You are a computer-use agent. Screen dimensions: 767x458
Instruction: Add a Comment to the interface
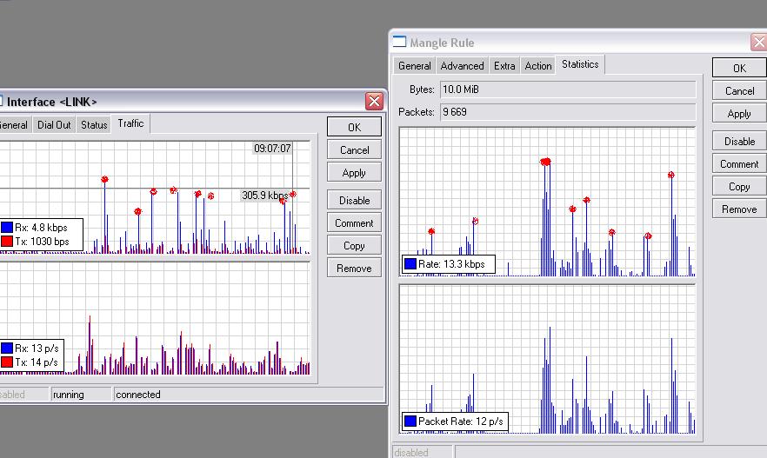pos(354,222)
